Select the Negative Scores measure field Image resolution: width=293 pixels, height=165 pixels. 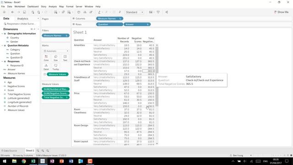click(x=16, y=86)
